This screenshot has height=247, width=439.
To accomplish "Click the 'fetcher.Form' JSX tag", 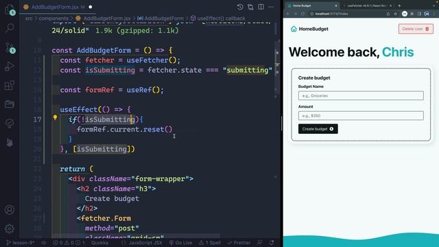I will tap(106, 218).
